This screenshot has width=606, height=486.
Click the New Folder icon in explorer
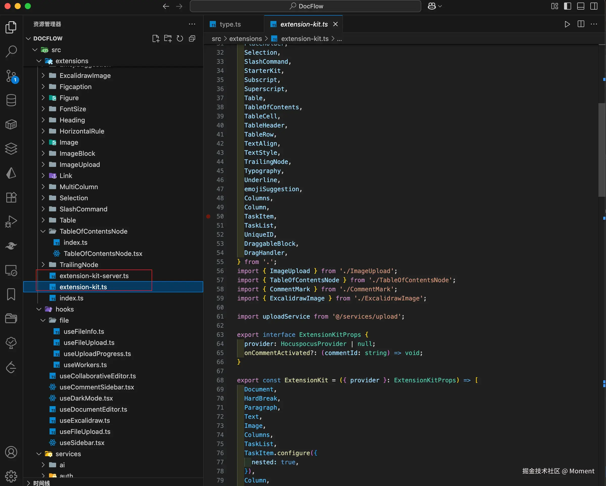(168, 38)
